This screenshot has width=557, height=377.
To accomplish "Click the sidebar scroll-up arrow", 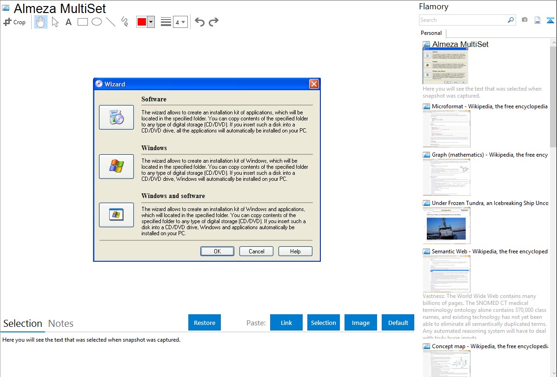I will click(553, 42).
